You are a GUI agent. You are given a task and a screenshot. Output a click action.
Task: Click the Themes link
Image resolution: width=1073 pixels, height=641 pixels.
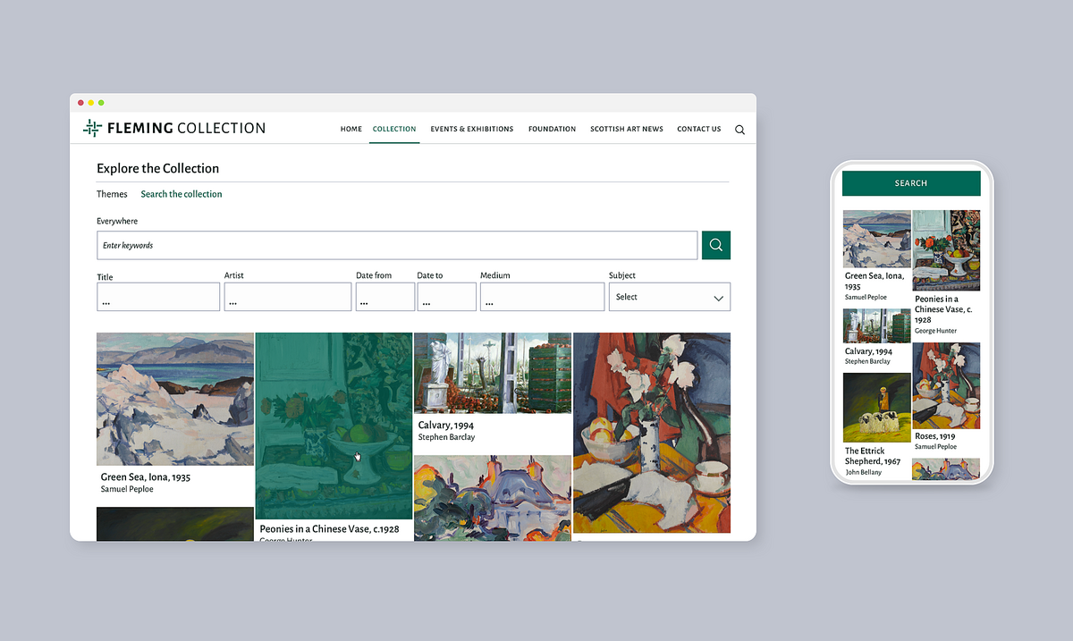[112, 194]
